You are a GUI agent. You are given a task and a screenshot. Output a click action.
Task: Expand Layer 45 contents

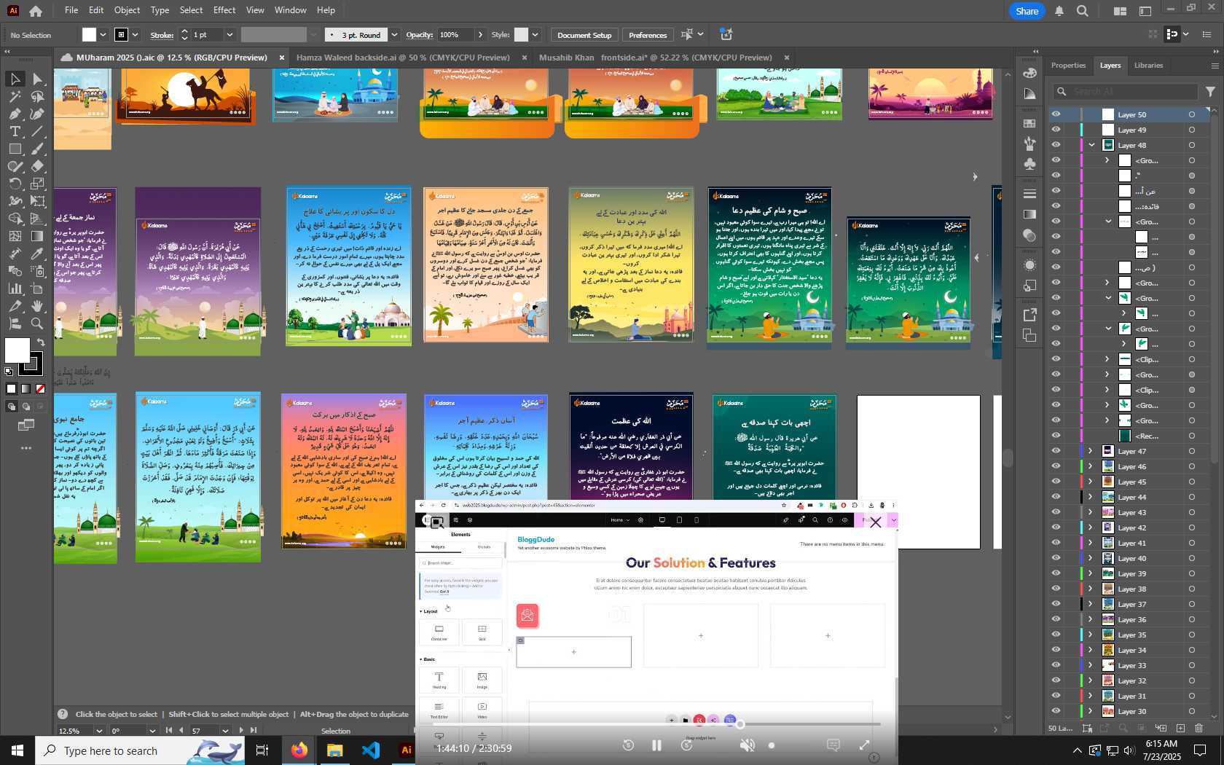click(x=1091, y=482)
